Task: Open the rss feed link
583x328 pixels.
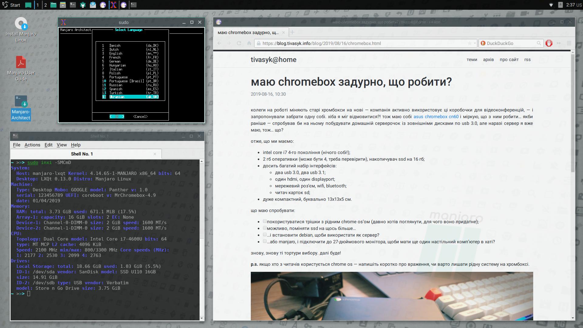Action: click(x=527, y=60)
